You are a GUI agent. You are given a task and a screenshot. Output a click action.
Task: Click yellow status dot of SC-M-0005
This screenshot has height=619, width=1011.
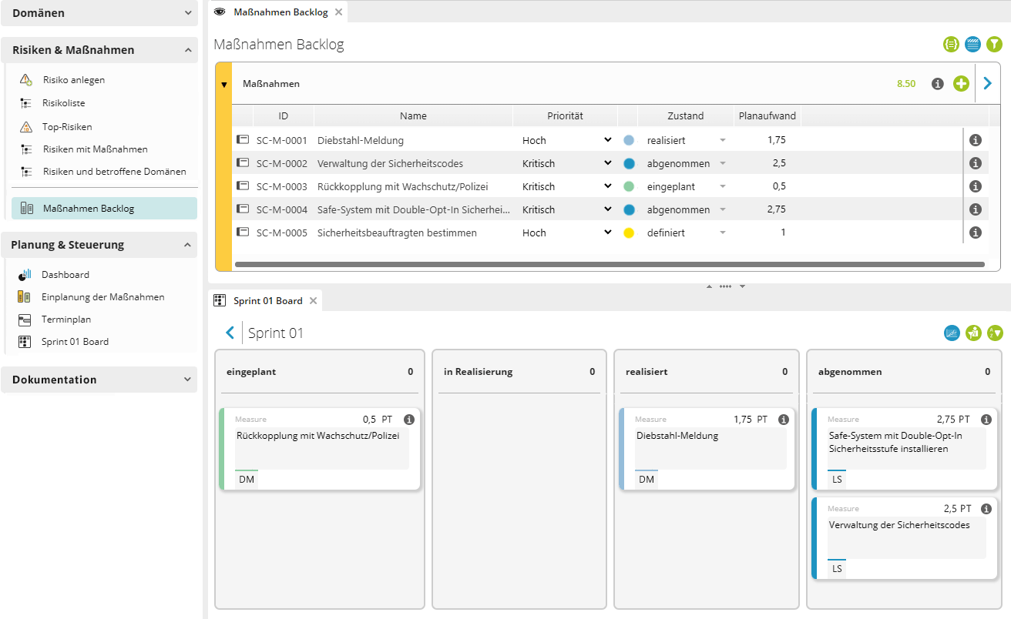coord(629,233)
